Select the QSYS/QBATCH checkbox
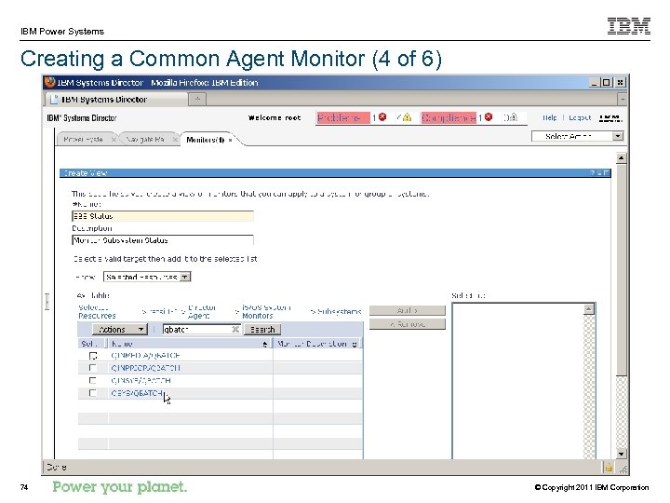 [x=92, y=393]
